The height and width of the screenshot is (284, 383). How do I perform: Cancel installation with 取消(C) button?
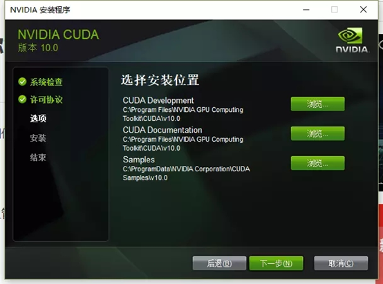[341, 263]
